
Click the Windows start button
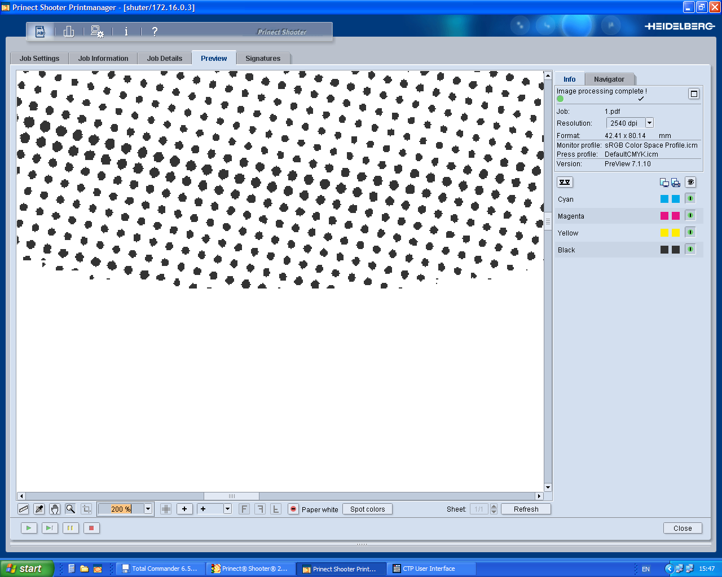(x=27, y=569)
